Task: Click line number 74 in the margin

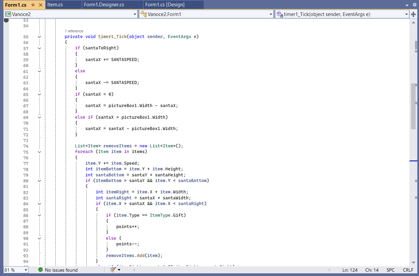Action: point(26,146)
